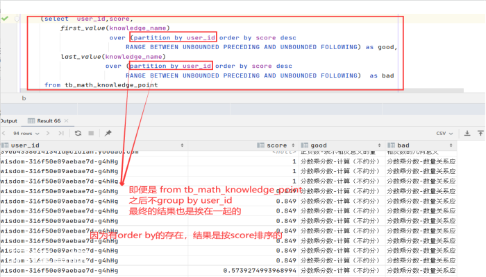Click the last_value function in the editor

[x=81, y=57]
